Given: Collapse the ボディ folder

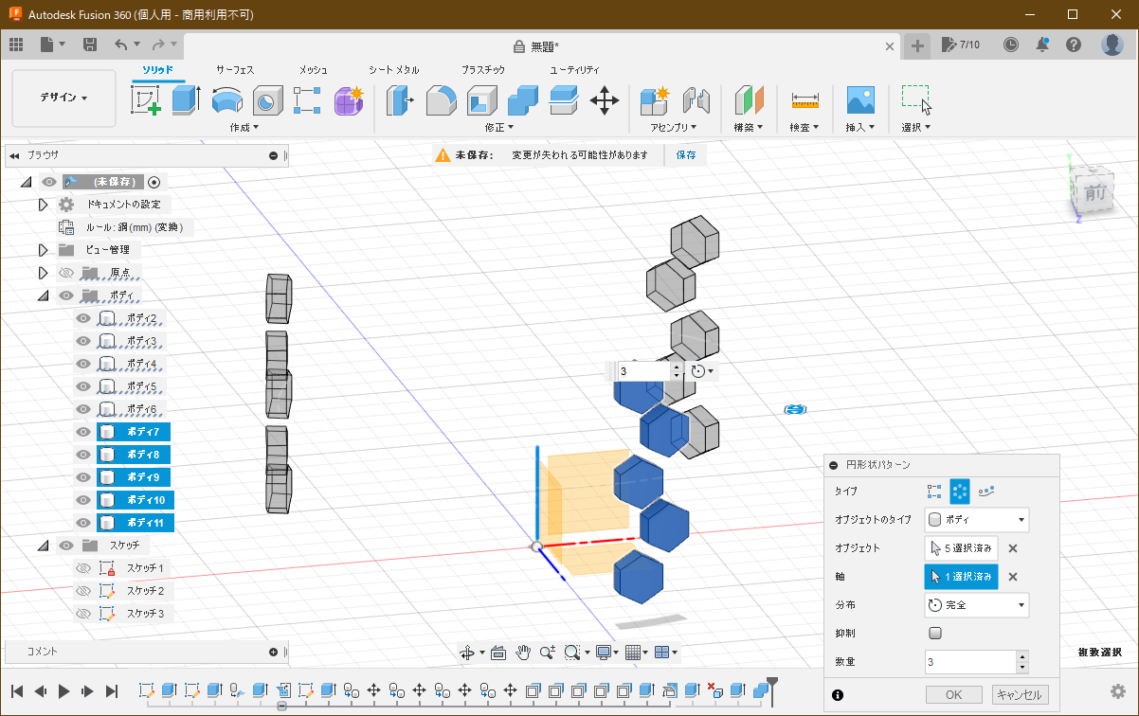Looking at the screenshot, I should 43,295.
